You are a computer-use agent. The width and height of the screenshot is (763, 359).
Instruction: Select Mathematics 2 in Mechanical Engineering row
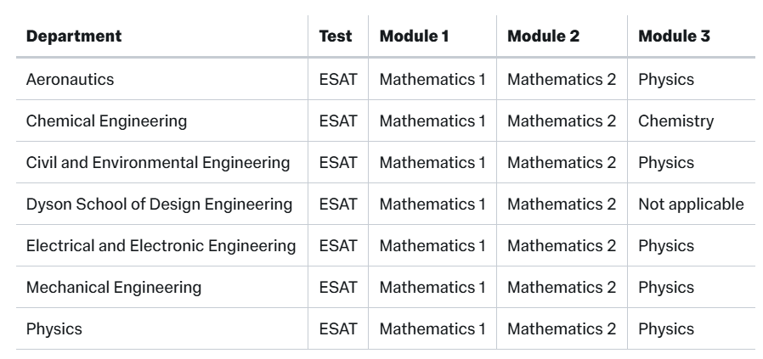[x=562, y=288]
